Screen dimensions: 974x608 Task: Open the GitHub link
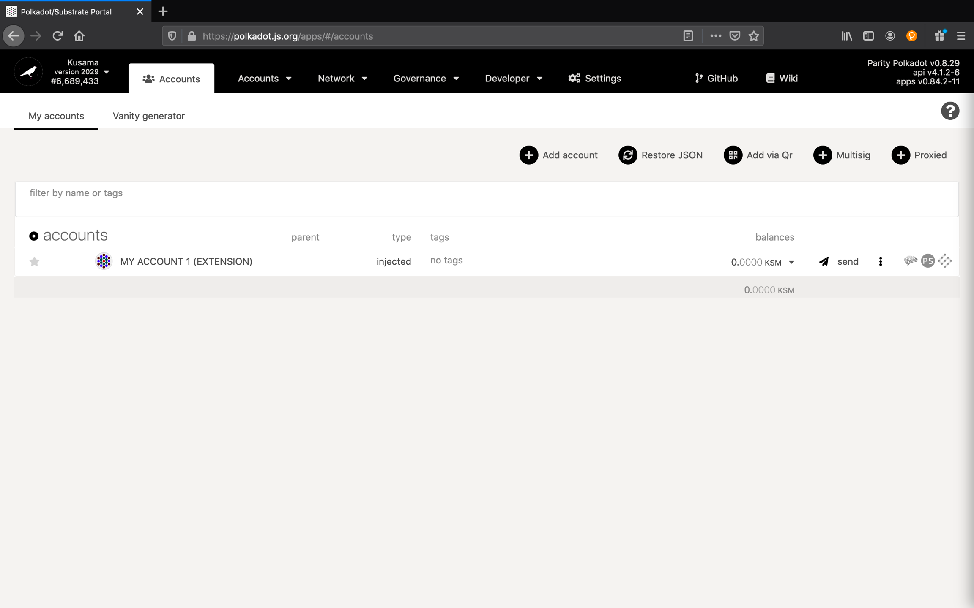[716, 79]
